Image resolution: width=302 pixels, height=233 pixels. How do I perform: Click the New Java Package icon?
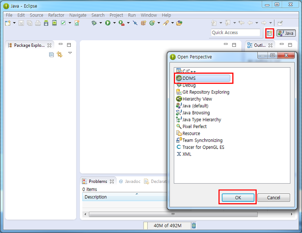pyautogui.click(x=143, y=23)
